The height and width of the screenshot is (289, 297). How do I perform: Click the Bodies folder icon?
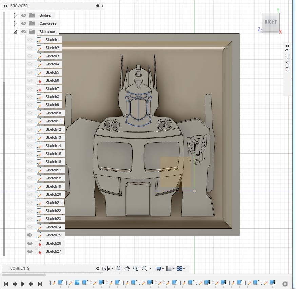pos(32,15)
